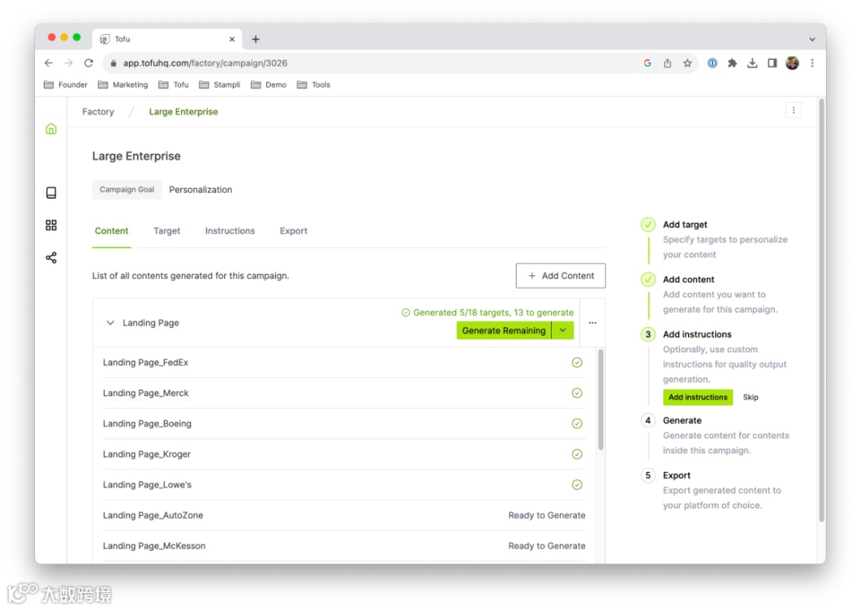
Task: Click AutoZone Ready to Generate status
Action: coord(546,515)
